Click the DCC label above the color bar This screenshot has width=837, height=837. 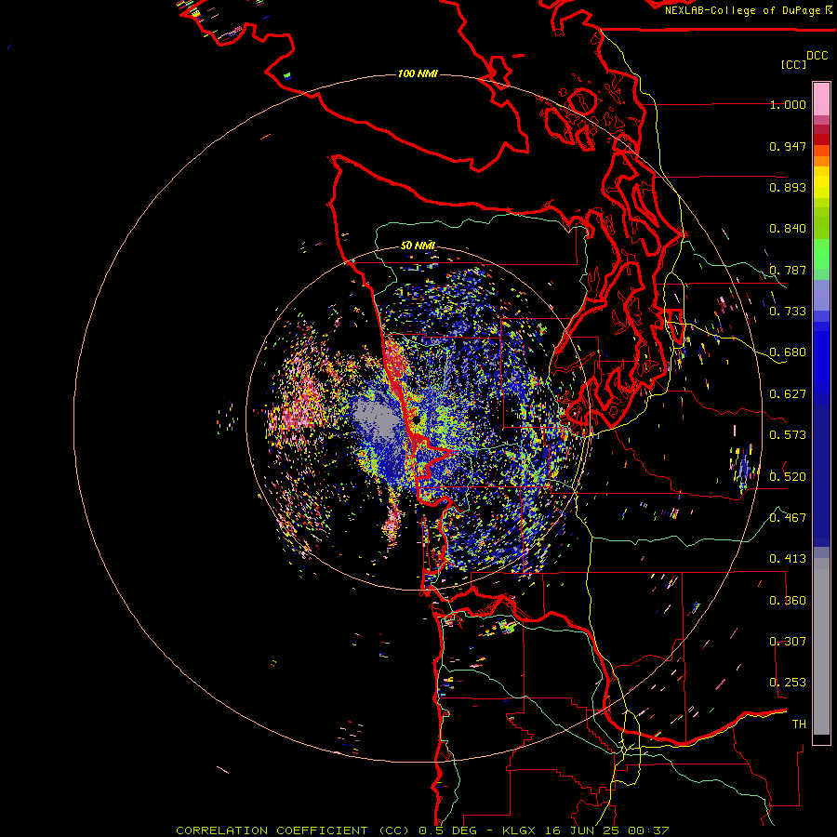click(x=817, y=56)
